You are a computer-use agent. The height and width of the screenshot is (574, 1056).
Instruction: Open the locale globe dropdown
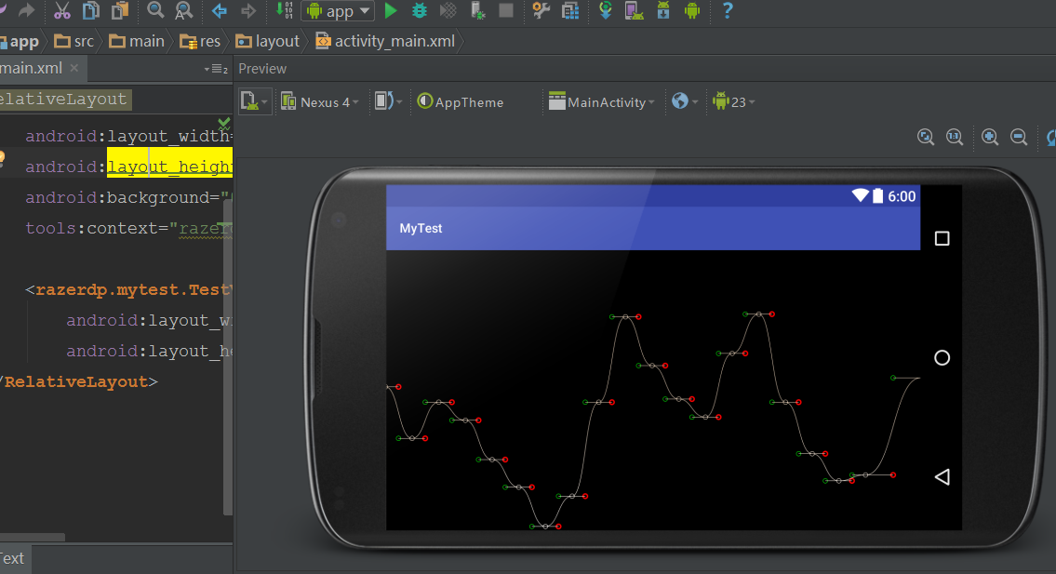pyautogui.click(x=685, y=101)
